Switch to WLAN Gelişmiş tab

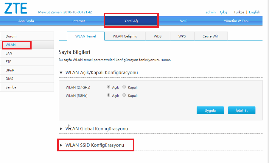(x=125, y=36)
